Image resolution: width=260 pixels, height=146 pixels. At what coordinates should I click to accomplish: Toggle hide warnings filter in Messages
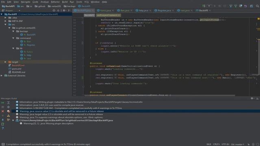click(x=8, y=111)
